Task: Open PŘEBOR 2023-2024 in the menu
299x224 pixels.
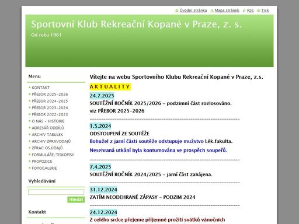Action: (50, 108)
